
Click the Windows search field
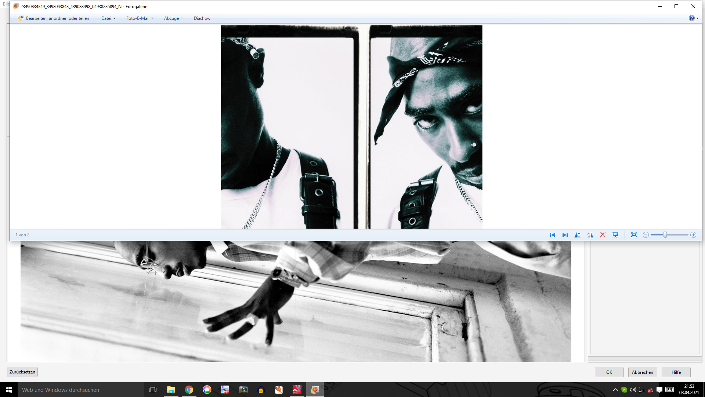click(x=81, y=390)
